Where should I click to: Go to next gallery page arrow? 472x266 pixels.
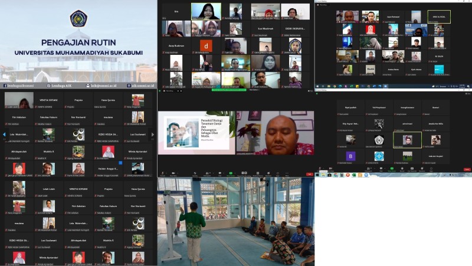[153, 134]
